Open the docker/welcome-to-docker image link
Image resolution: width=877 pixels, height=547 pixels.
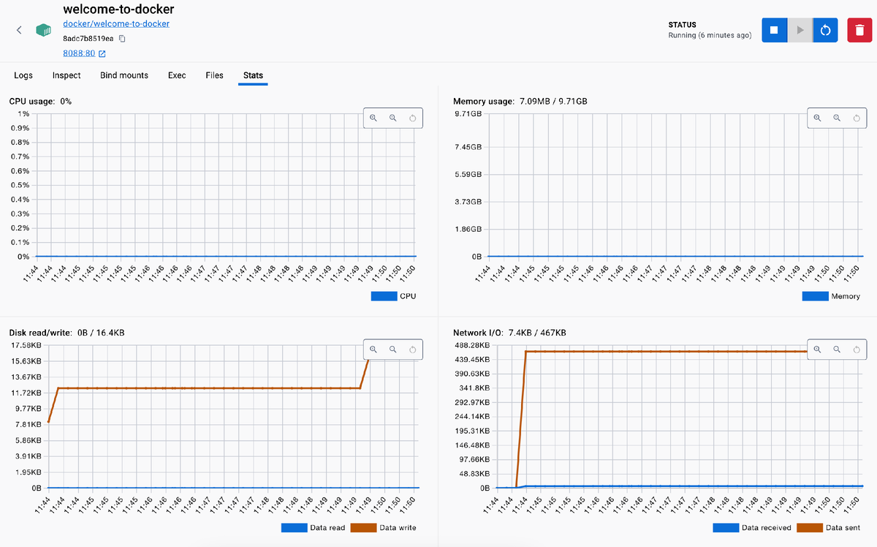pyautogui.click(x=116, y=24)
